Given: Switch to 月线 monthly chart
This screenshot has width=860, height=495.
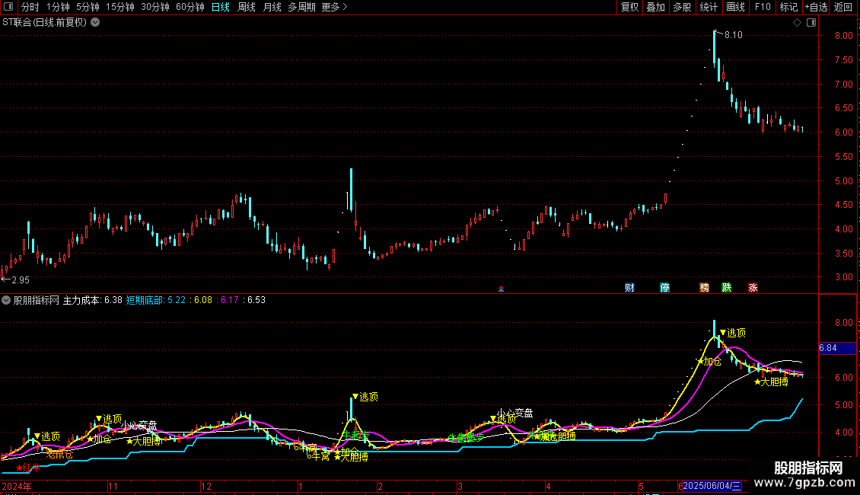Looking at the screenshot, I should click(x=272, y=7).
